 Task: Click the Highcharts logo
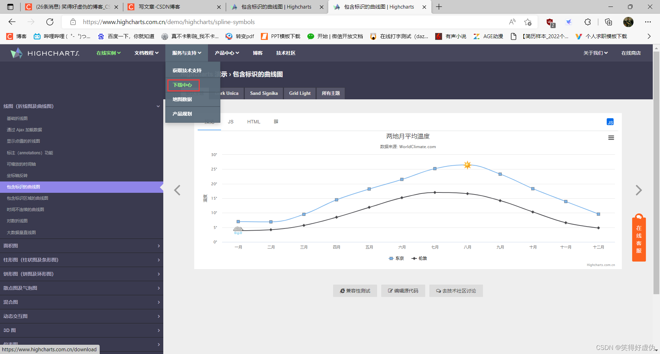click(45, 53)
